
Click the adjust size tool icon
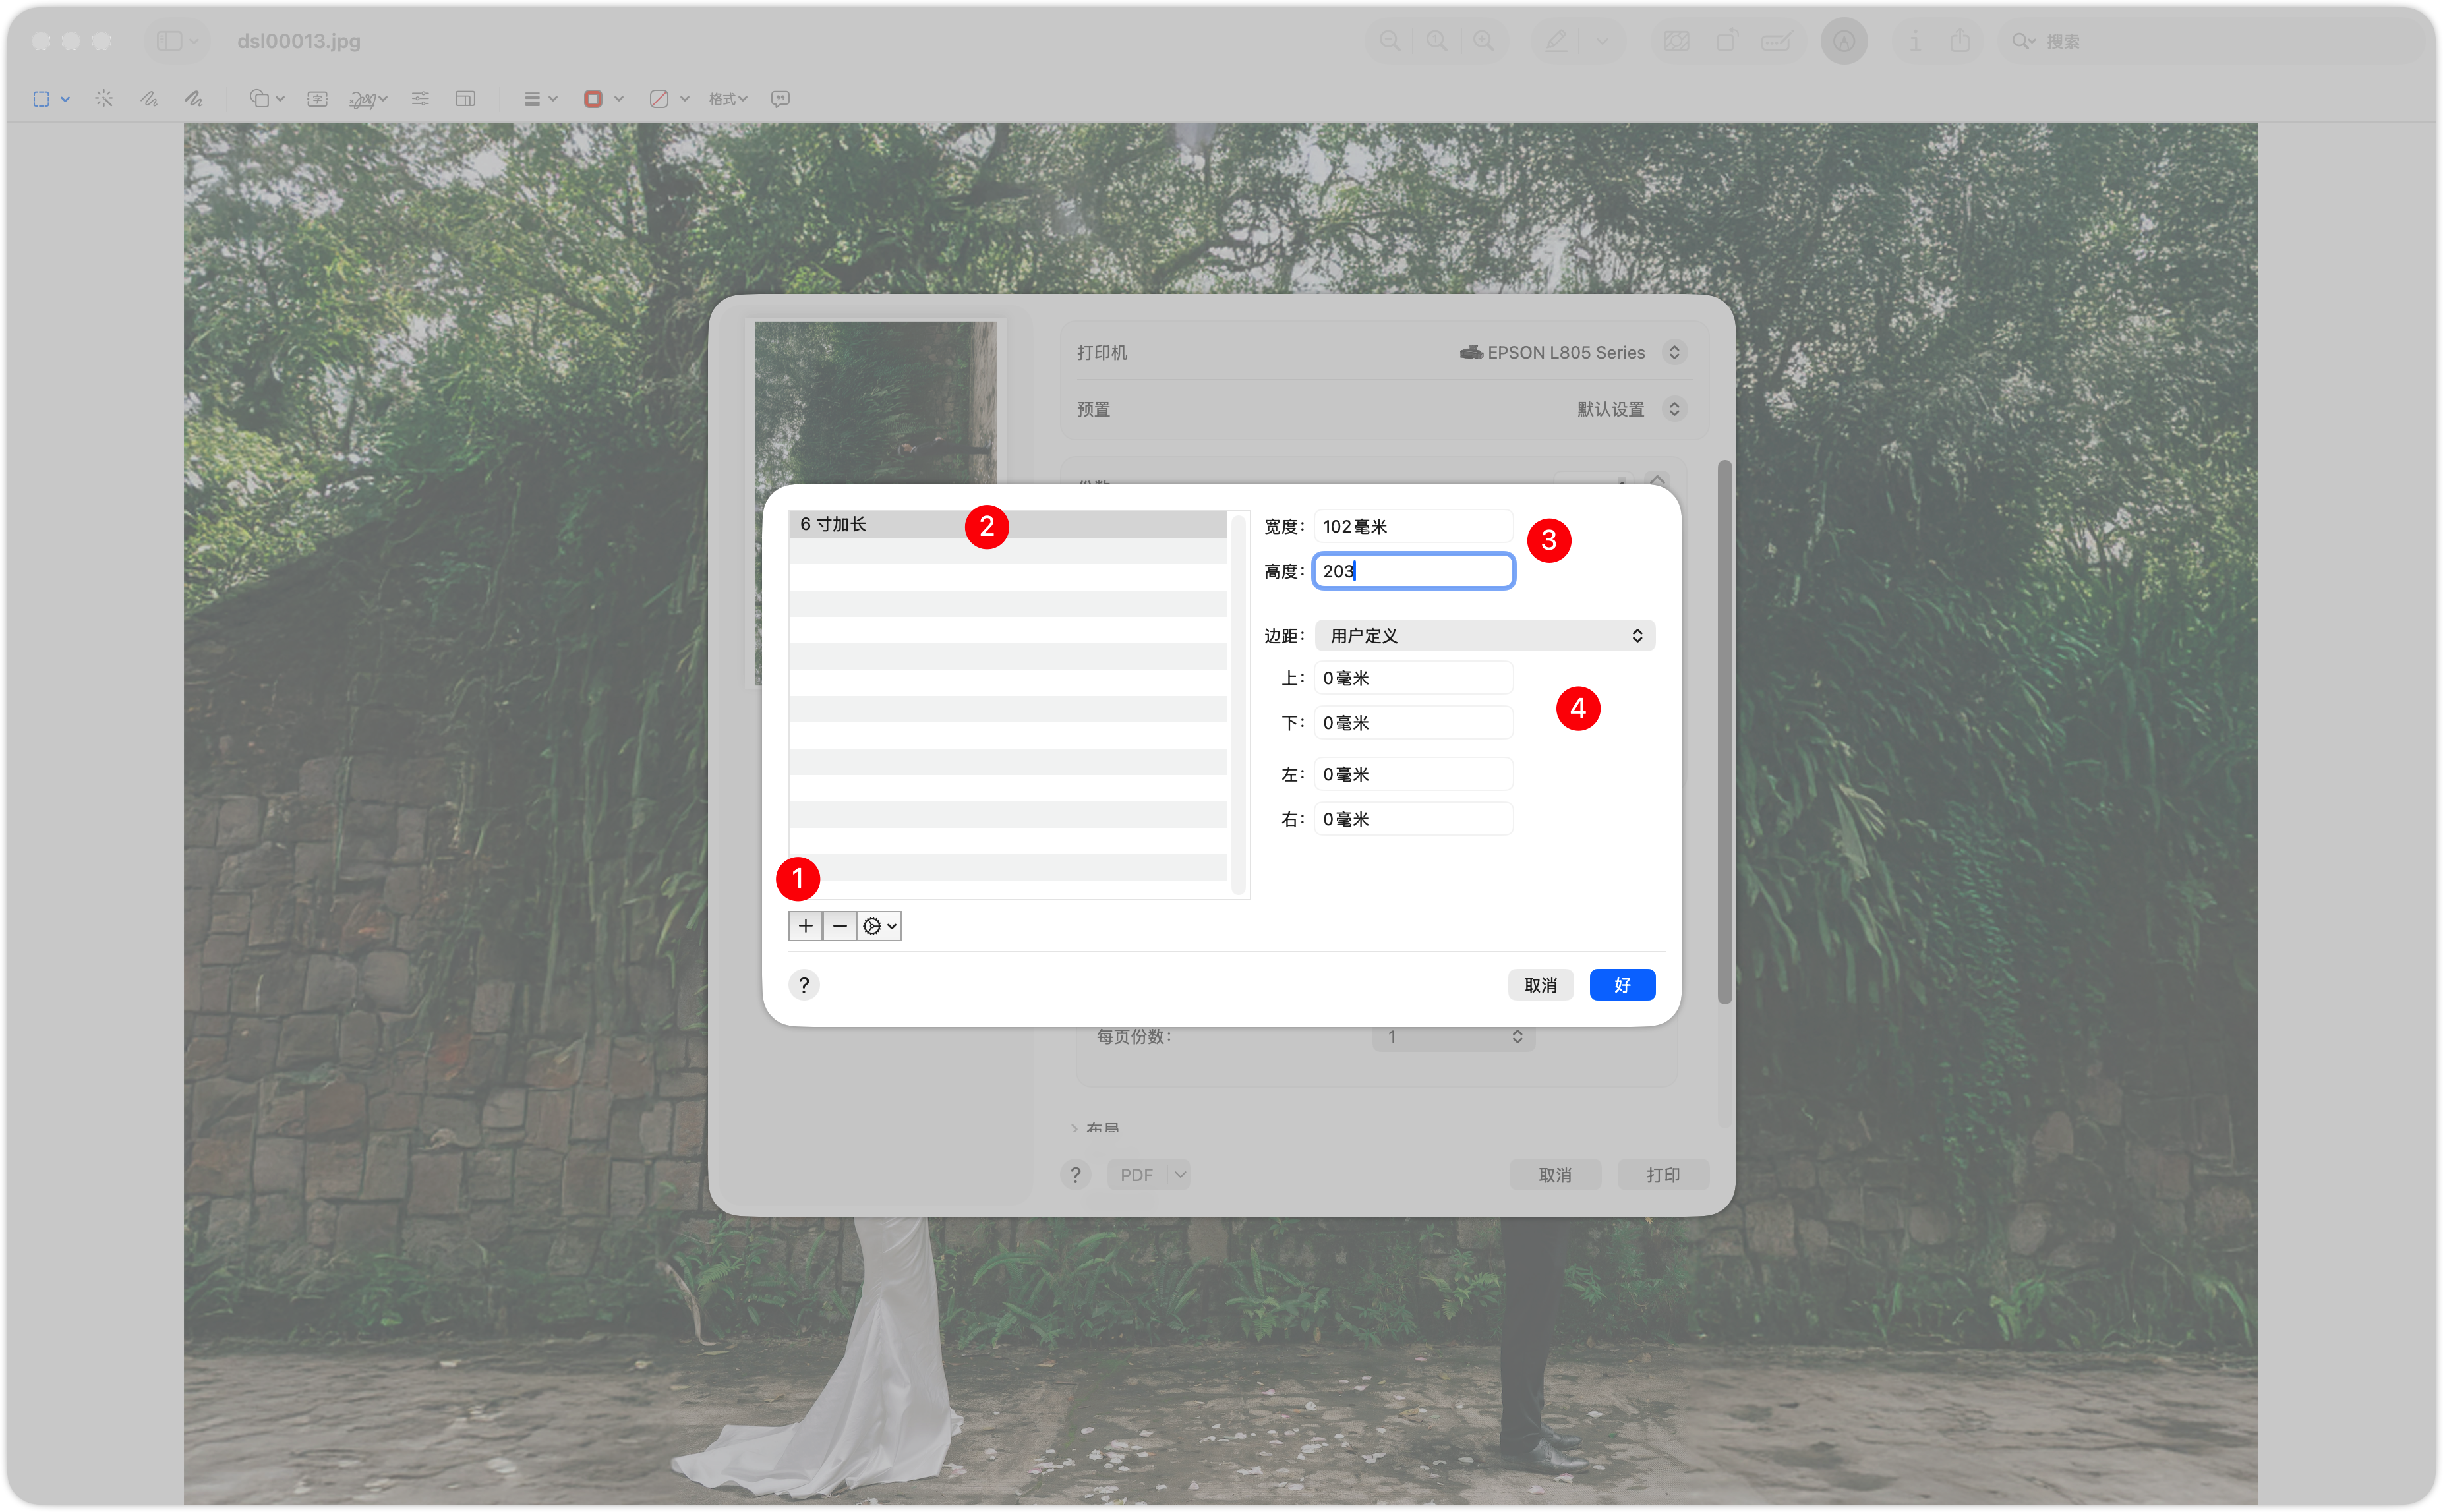[x=465, y=98]
